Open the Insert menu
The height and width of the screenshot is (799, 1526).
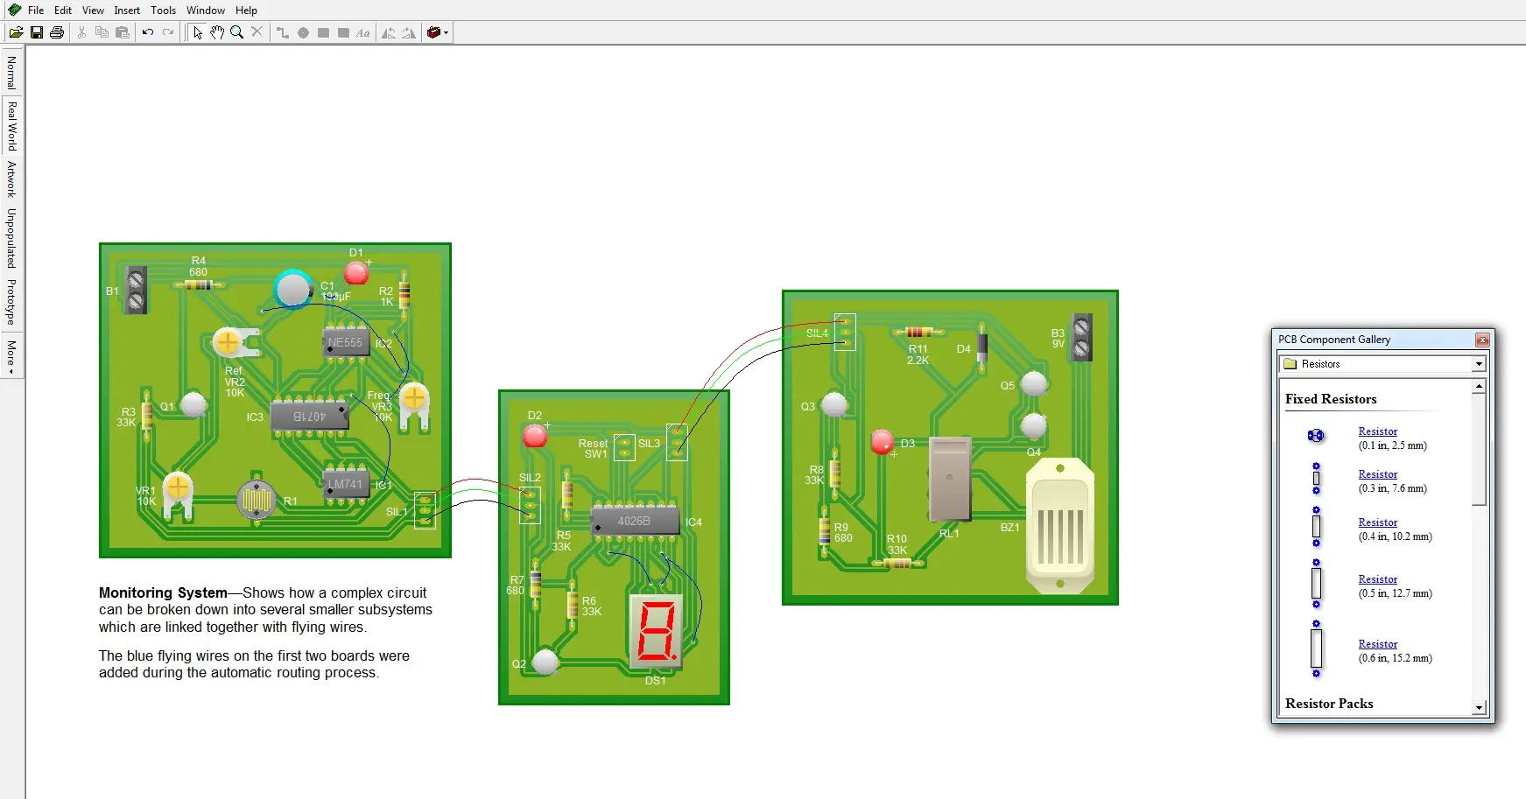(x=127, y=11)
